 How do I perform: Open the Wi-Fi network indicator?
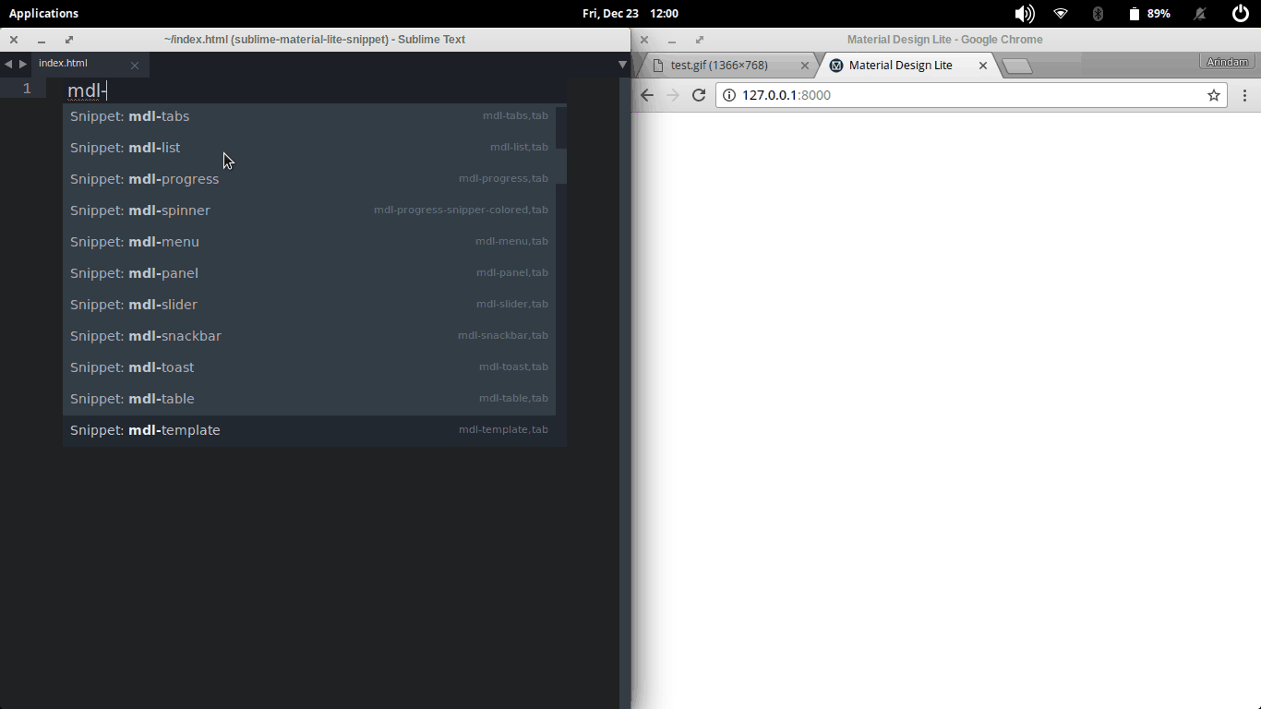(x=1061, y=14)
